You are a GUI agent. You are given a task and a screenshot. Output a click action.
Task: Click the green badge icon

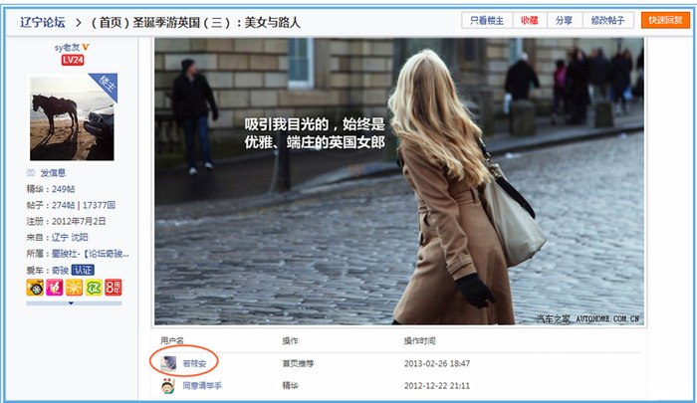tap(93, 288)
